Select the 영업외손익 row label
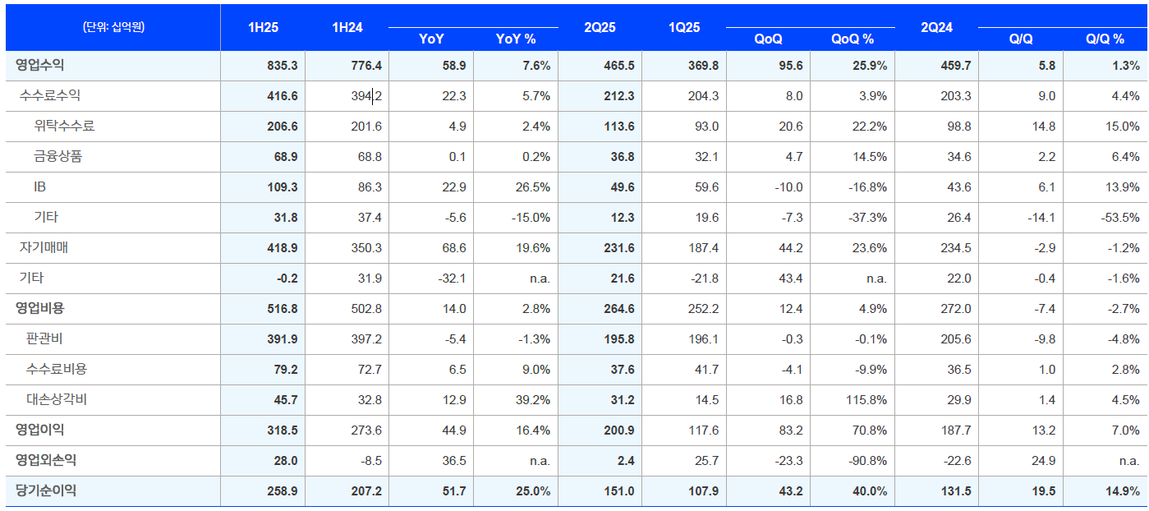This screenshot has width=1149, height=511. (46, 460)
